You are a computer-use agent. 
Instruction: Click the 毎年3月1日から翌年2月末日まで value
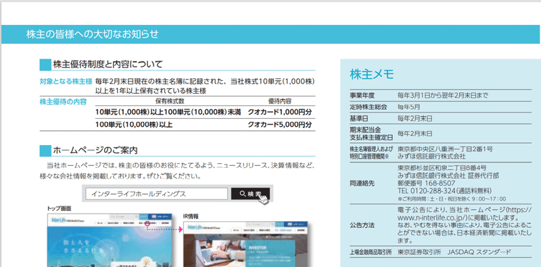pos(443,95)
